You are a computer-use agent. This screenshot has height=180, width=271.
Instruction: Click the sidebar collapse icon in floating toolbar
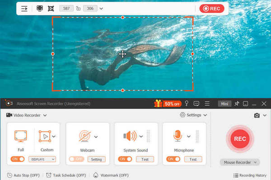[x=24, y=9]
